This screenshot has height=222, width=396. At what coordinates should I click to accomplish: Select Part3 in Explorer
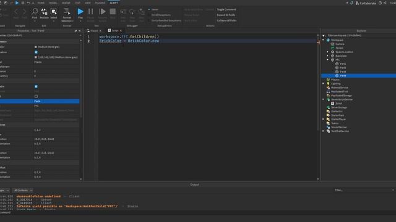point(343,72)
